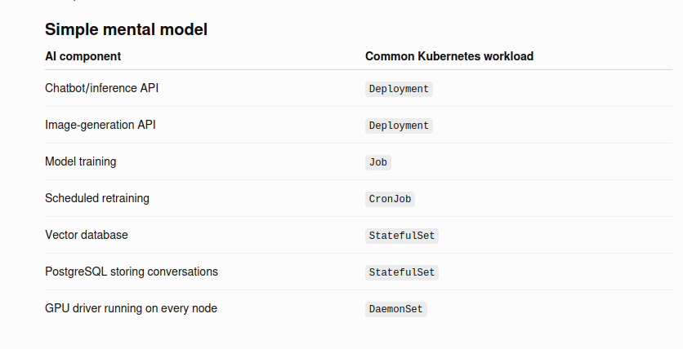Viewport: 683px width, 349px height.
Task: Select the Common Kubernetes workload column header
Action: pyautogui.click(x=449, y=56)
